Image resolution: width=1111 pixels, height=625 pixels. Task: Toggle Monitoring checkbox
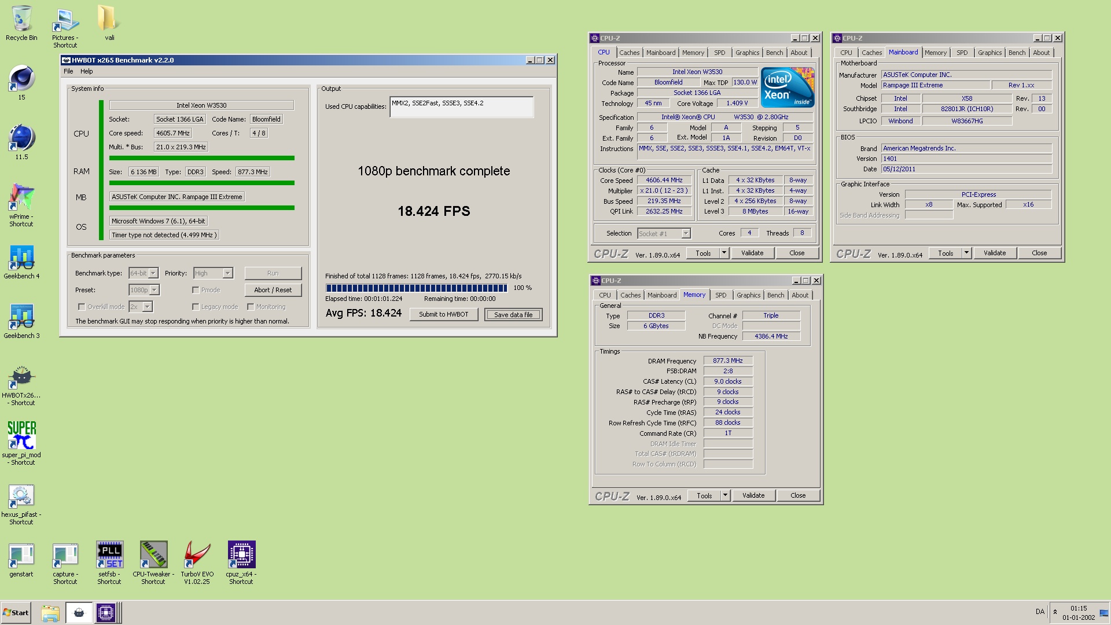coord(251,307)
